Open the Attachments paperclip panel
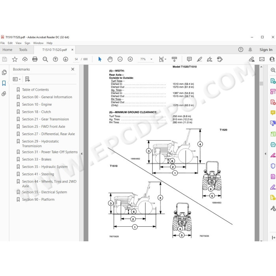Image resolution: width=276 pixels, height=276 pixels. (x=4, y=93)
